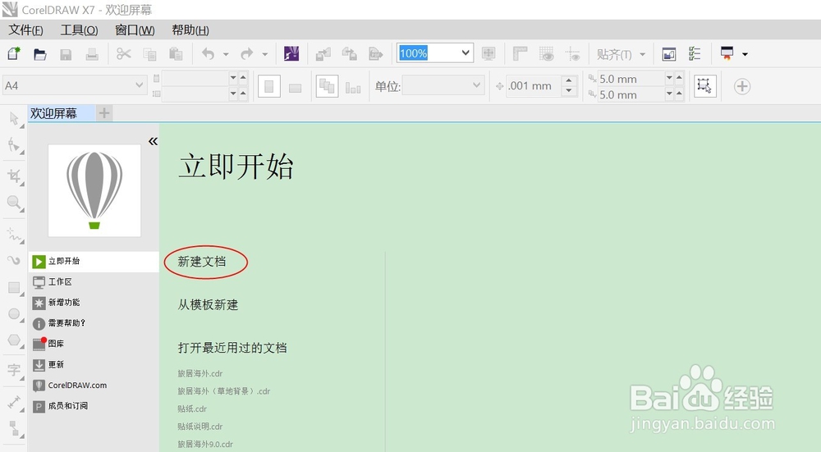Open recent file 旅居海外.cdr
Screen dimensions: 821x452
(200, 373)
